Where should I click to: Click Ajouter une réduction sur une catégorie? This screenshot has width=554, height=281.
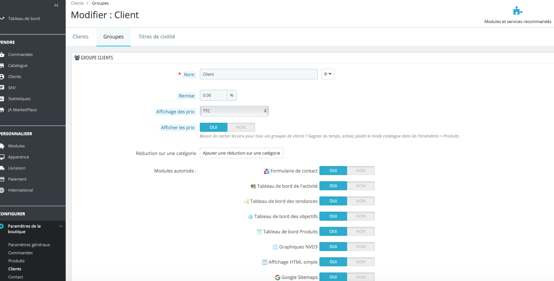click(x=242, y=153)
